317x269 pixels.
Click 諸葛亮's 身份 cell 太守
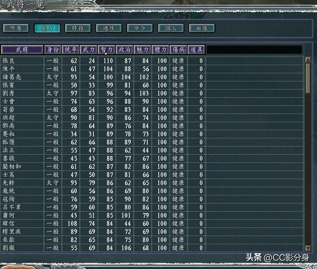[x=53, y=77]
